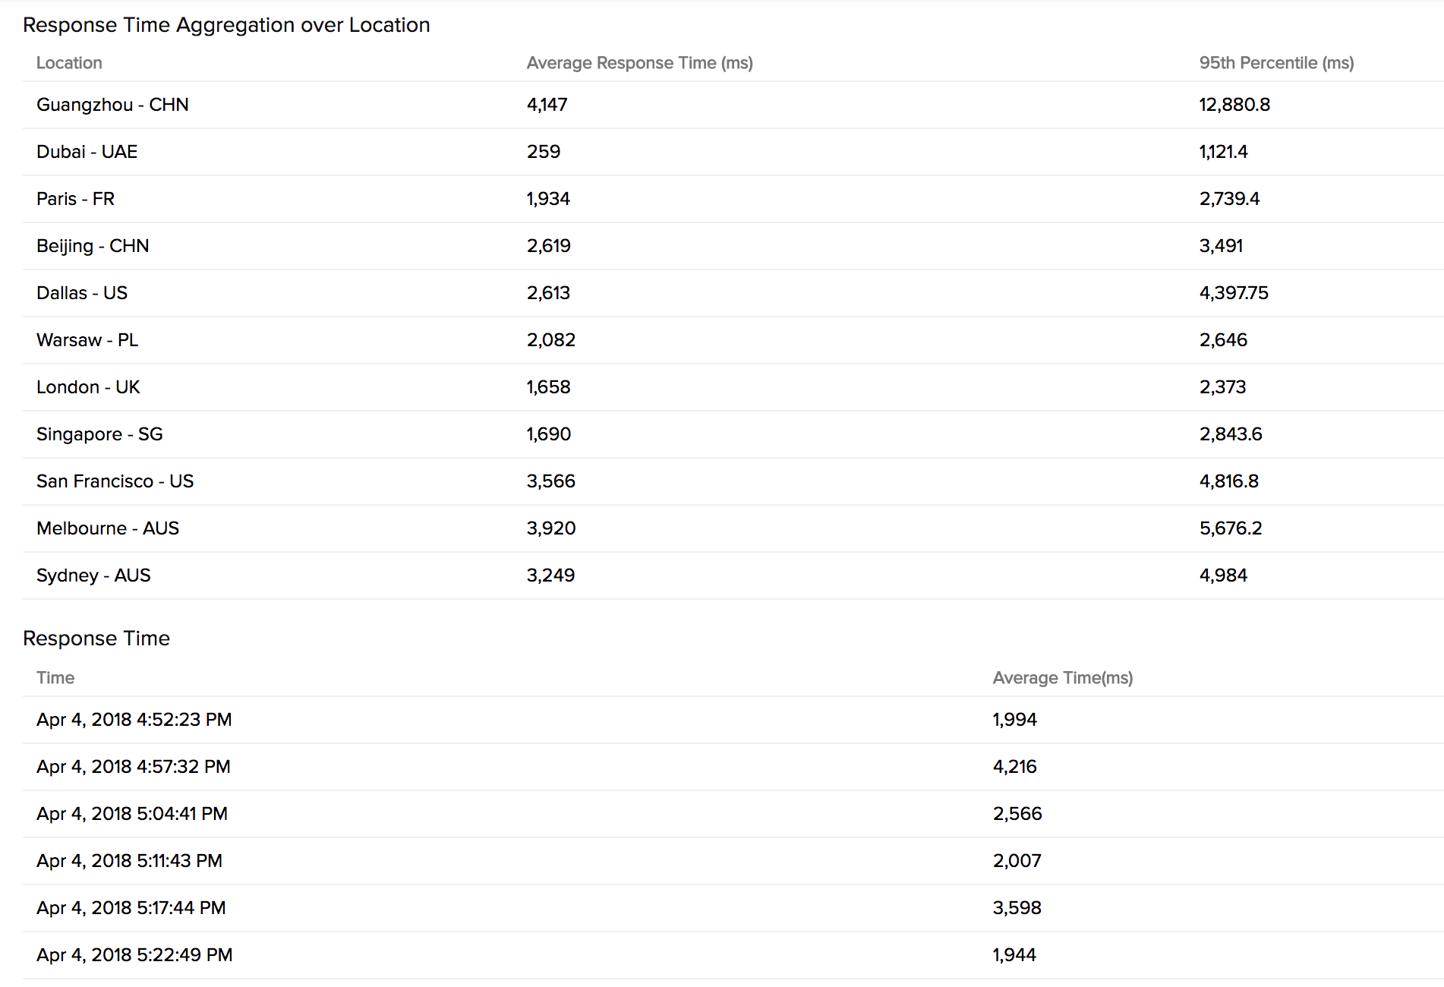
Task: Select the Guangzhou - CHN row label
Action: pos(112,105)
